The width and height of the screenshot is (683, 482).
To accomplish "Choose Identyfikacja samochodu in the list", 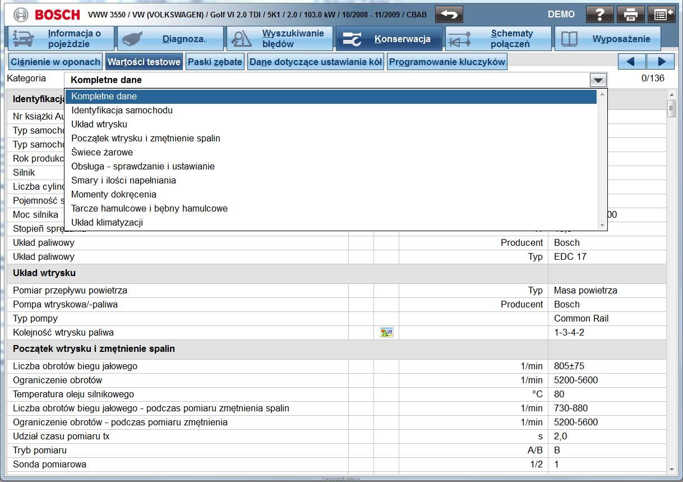I will [331, 111].
